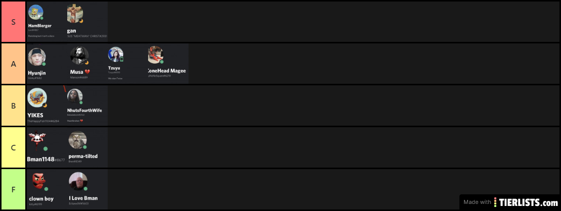Select ConeHead Magee's red chair avatar
This screenshot has width=561, height=211.
click(x=156, y=55)
